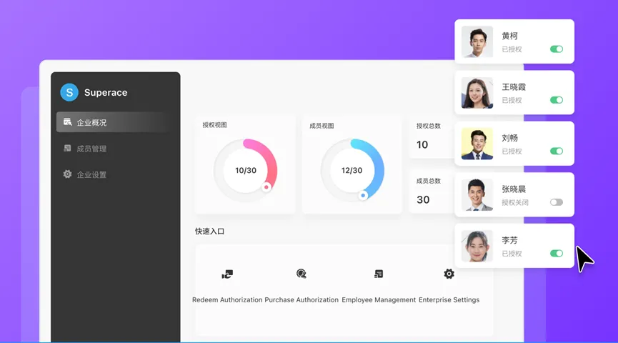Click the 已授权 status under 黄柯
618x343 pixels.
(512, 49)
